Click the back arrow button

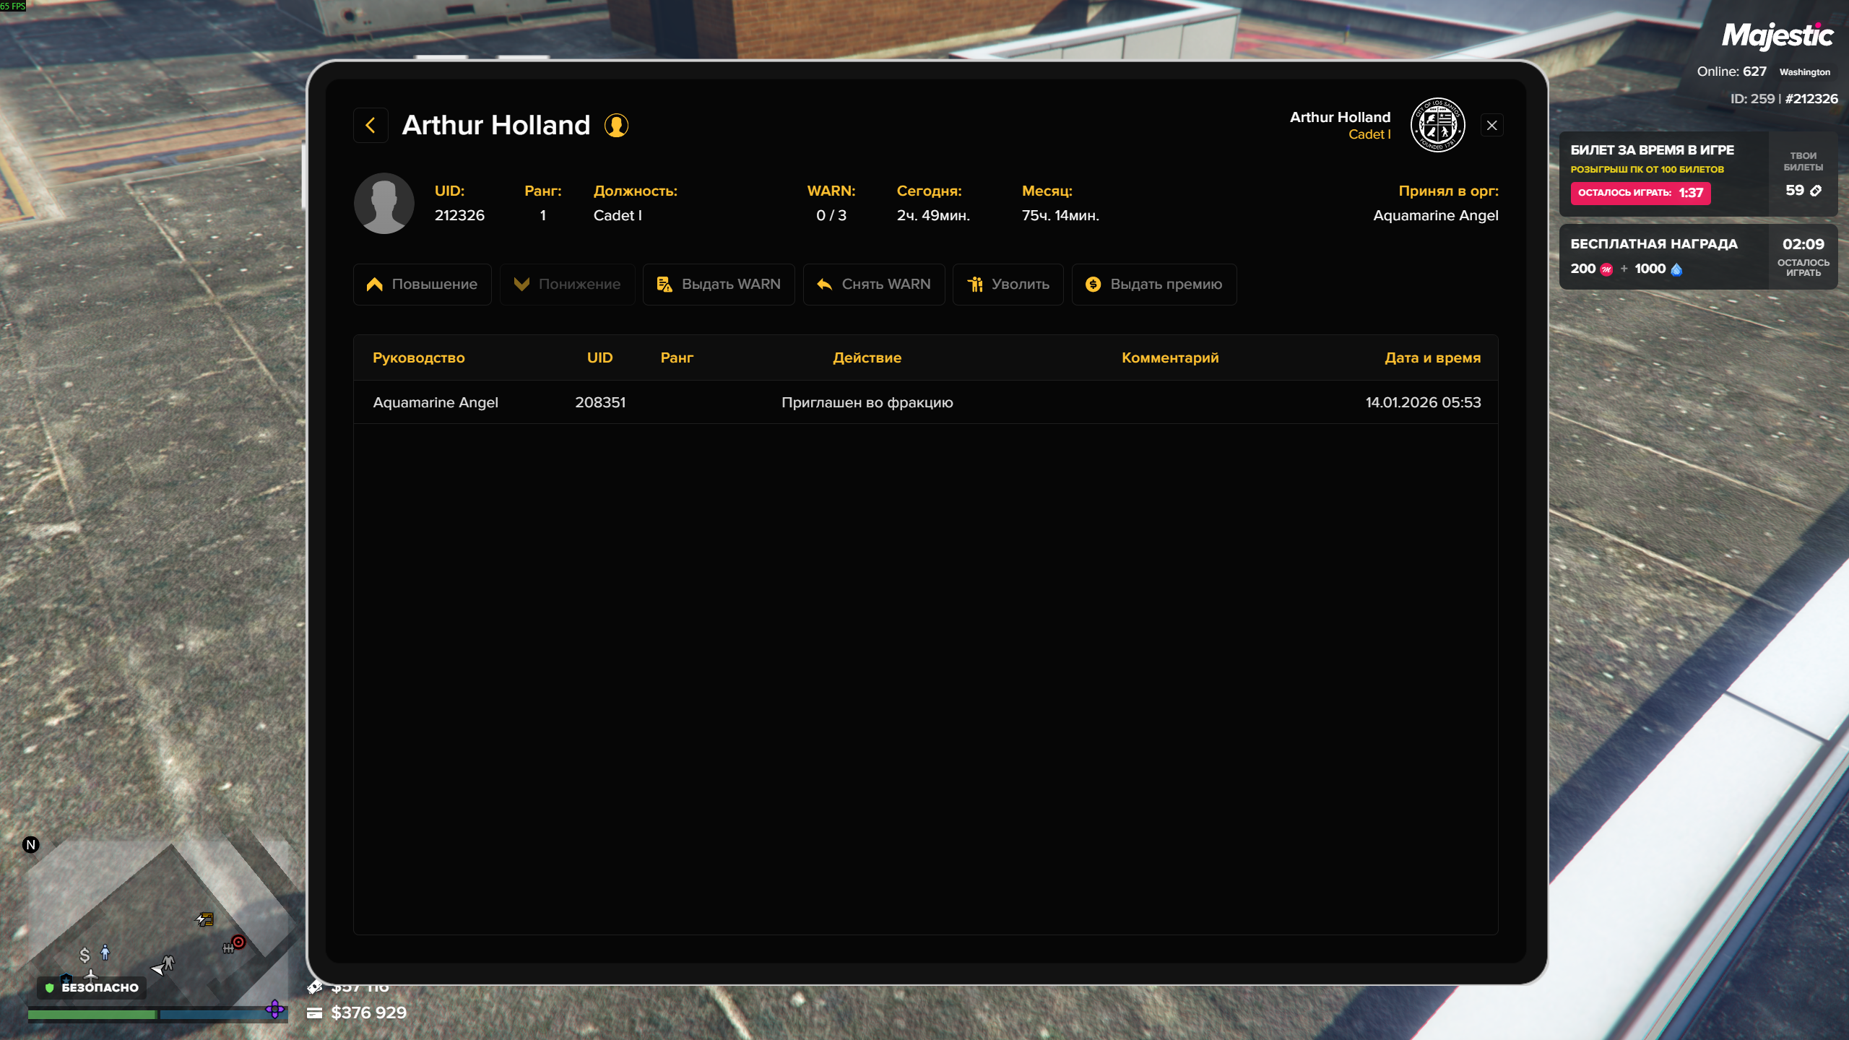coord(371,126)
